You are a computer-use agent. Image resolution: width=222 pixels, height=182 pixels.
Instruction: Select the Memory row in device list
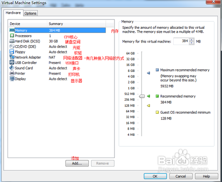58,30
